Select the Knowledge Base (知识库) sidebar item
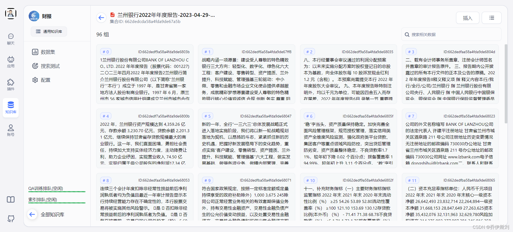 tap(11, 108)
